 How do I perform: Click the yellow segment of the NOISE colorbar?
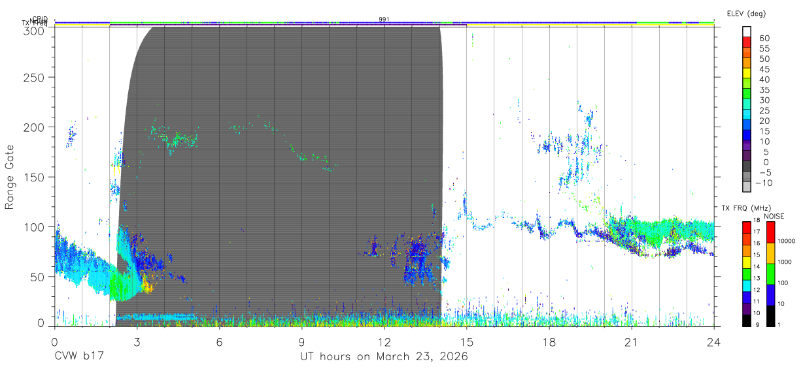pos(770,253)
